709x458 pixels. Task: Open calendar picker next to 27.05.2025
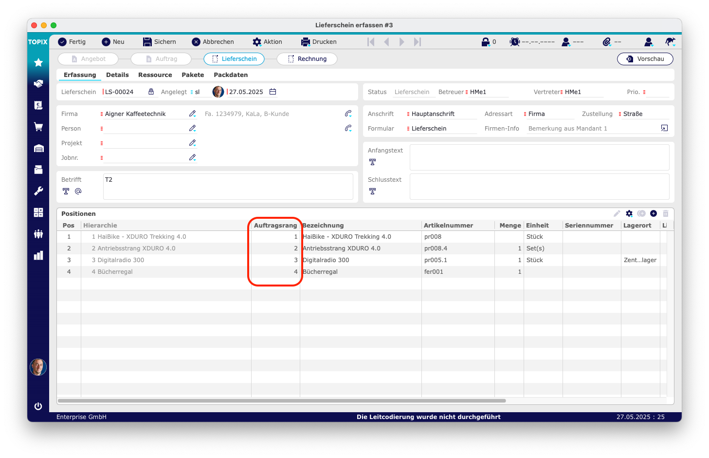tap(273, 92)
